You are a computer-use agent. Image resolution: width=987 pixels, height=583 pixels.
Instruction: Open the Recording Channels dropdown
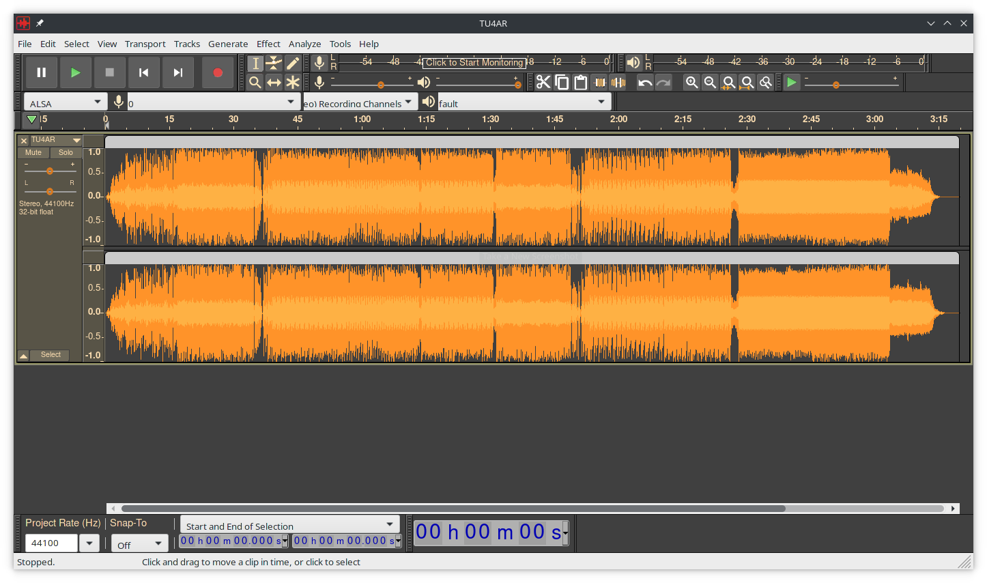pos(360,102)
